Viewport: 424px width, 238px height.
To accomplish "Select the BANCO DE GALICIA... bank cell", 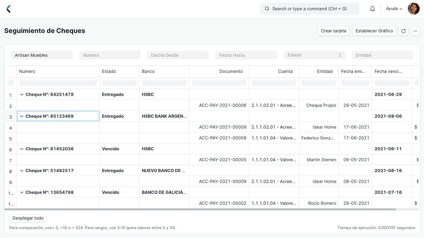I will pyautogui.click(x=164, y=193).
